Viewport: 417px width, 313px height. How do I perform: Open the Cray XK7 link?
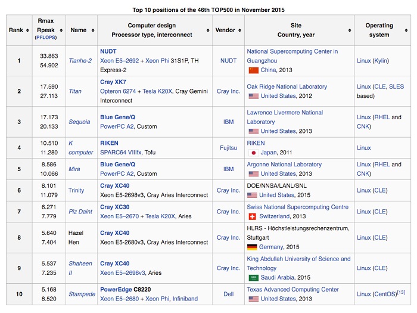click(x=113, y=82)
